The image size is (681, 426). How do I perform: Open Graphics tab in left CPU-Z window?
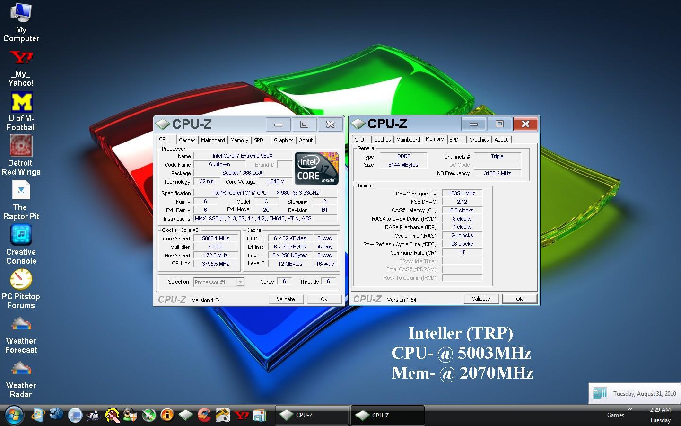tap(283, 140)
